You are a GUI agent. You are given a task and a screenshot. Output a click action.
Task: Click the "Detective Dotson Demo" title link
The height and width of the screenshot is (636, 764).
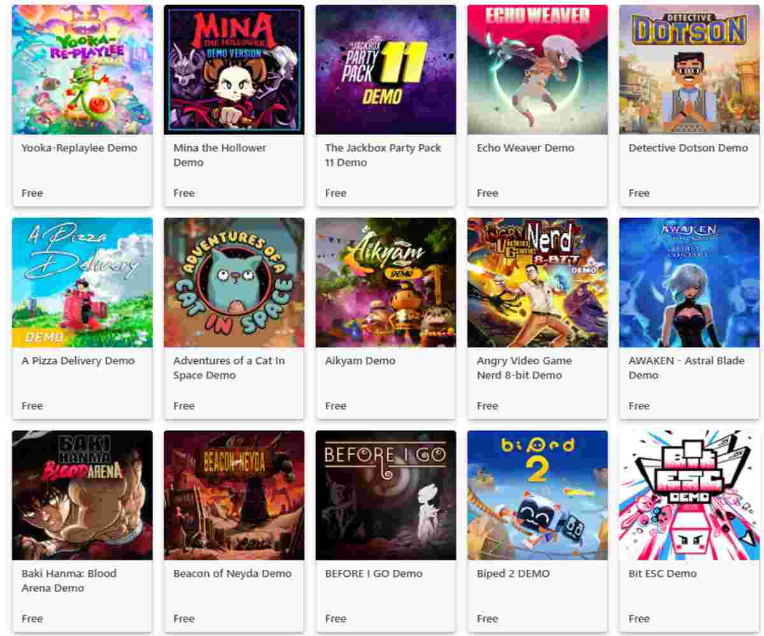(688, 148)
